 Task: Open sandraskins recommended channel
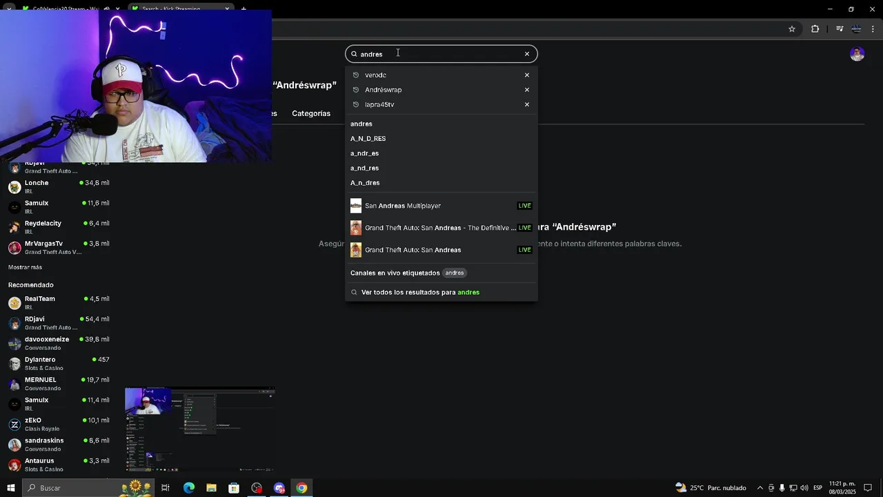59,445
